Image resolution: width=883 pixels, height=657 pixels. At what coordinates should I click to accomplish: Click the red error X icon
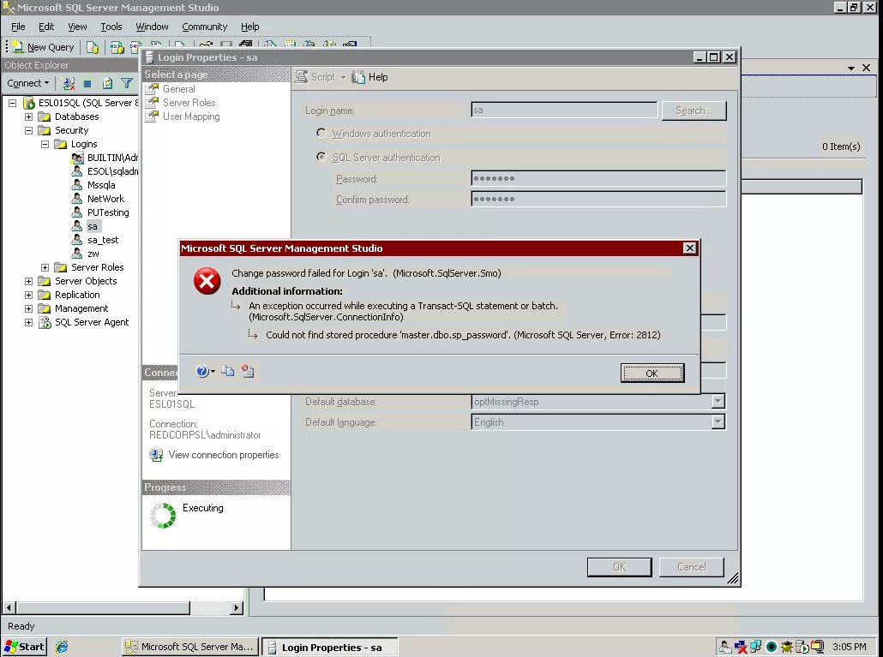coord(207,281)
